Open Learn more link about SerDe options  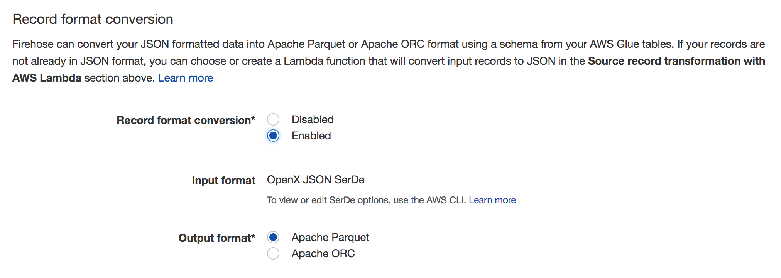[x=492, y=200]
